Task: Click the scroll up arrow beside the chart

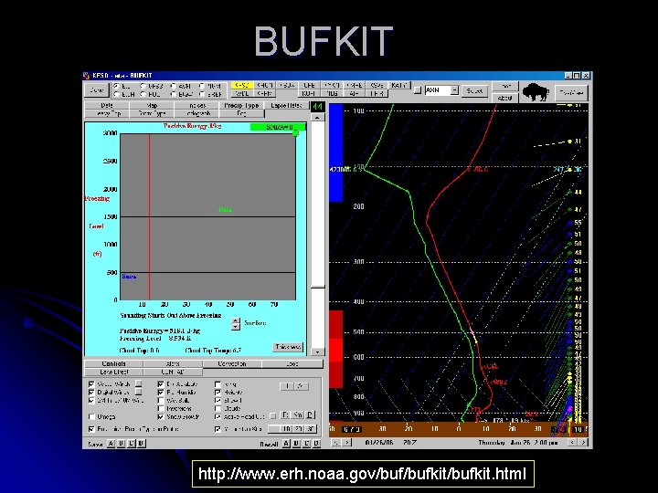Action: [x=317, y=118]
